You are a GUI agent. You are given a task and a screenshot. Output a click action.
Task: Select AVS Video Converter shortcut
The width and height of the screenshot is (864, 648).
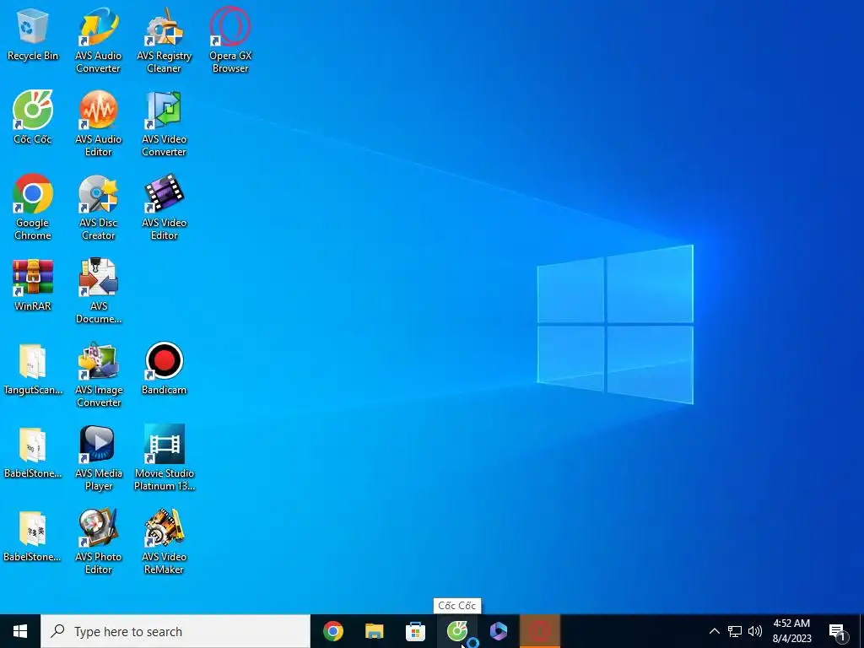[x=165, y=124]
